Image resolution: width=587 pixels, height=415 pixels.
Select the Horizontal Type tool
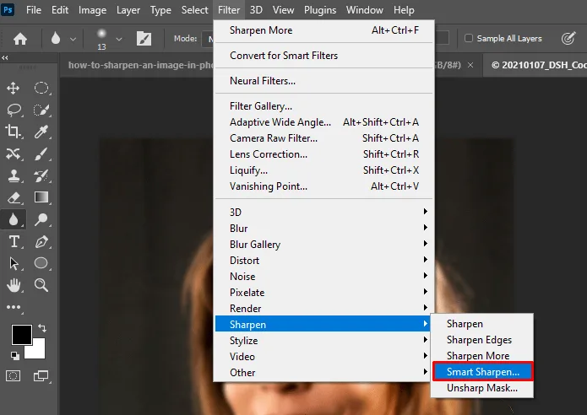pyautogui.click(x=14, y=241)
